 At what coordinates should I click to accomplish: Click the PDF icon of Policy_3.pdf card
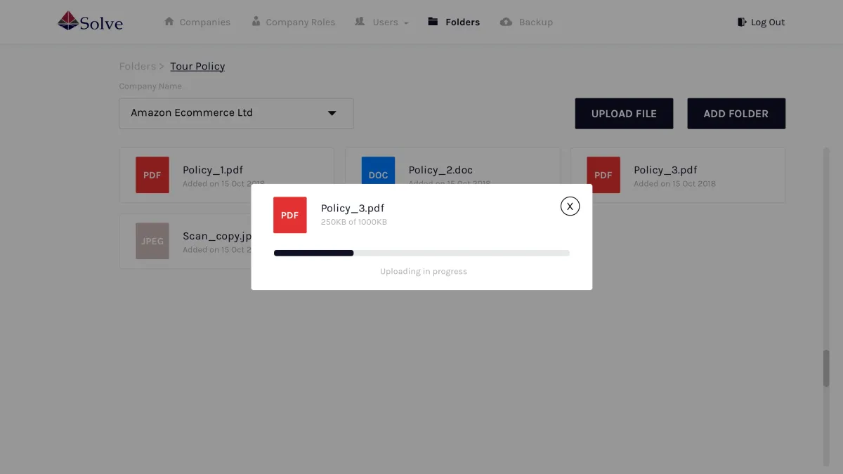coord(603,175)
